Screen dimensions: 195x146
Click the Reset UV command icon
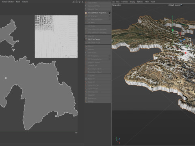coord(86,82)
